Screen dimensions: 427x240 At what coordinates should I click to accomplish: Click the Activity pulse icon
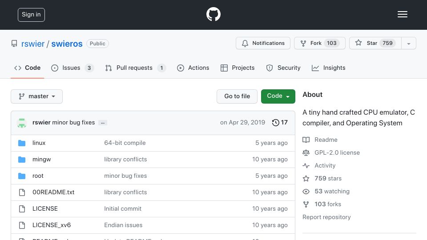(x=306, y=165)
